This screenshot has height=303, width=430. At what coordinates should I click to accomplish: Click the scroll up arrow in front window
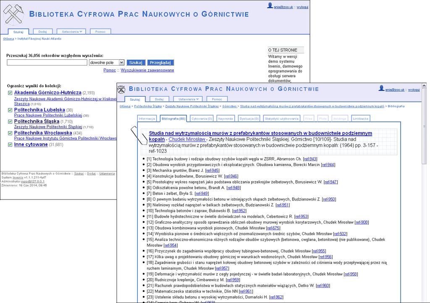[x=424, y=86]
